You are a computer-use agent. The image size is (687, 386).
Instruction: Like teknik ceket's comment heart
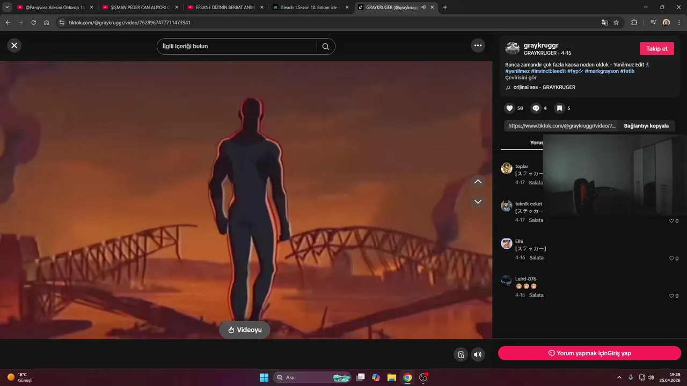tap(671, 221)
